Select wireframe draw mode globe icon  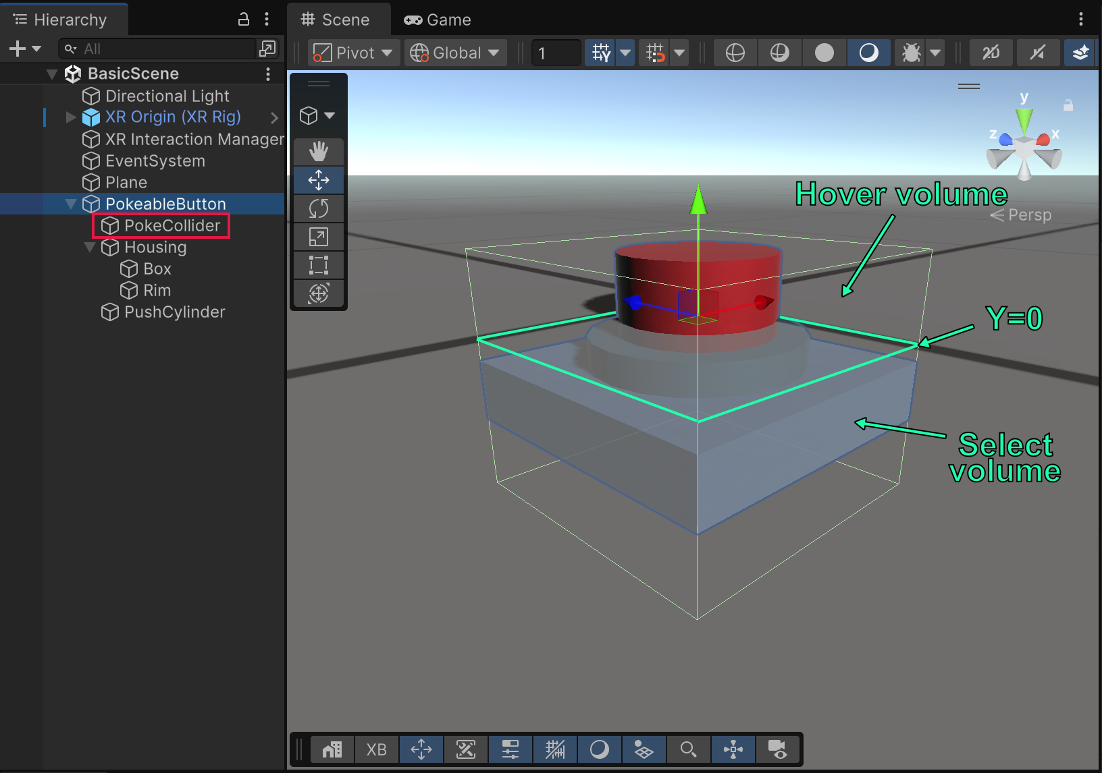pos(735,53)
